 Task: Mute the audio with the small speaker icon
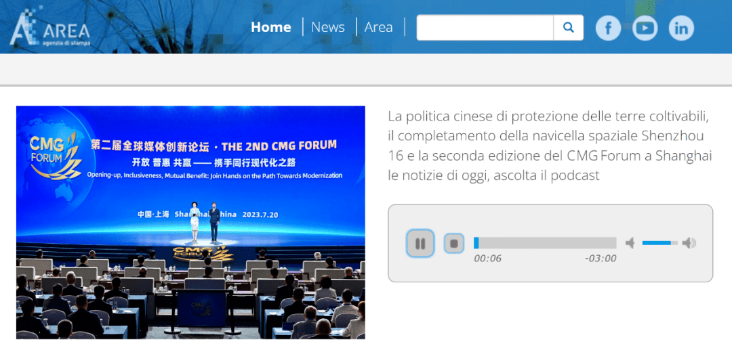[630, 243]
